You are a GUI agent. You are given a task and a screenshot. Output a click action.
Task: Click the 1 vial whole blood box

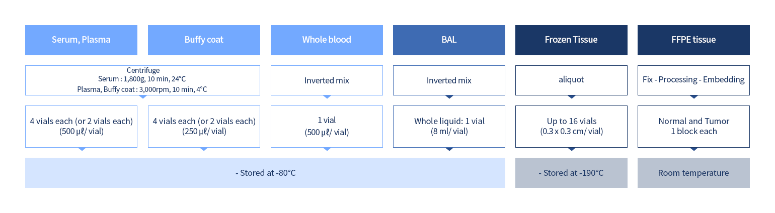tap(327, 127)
